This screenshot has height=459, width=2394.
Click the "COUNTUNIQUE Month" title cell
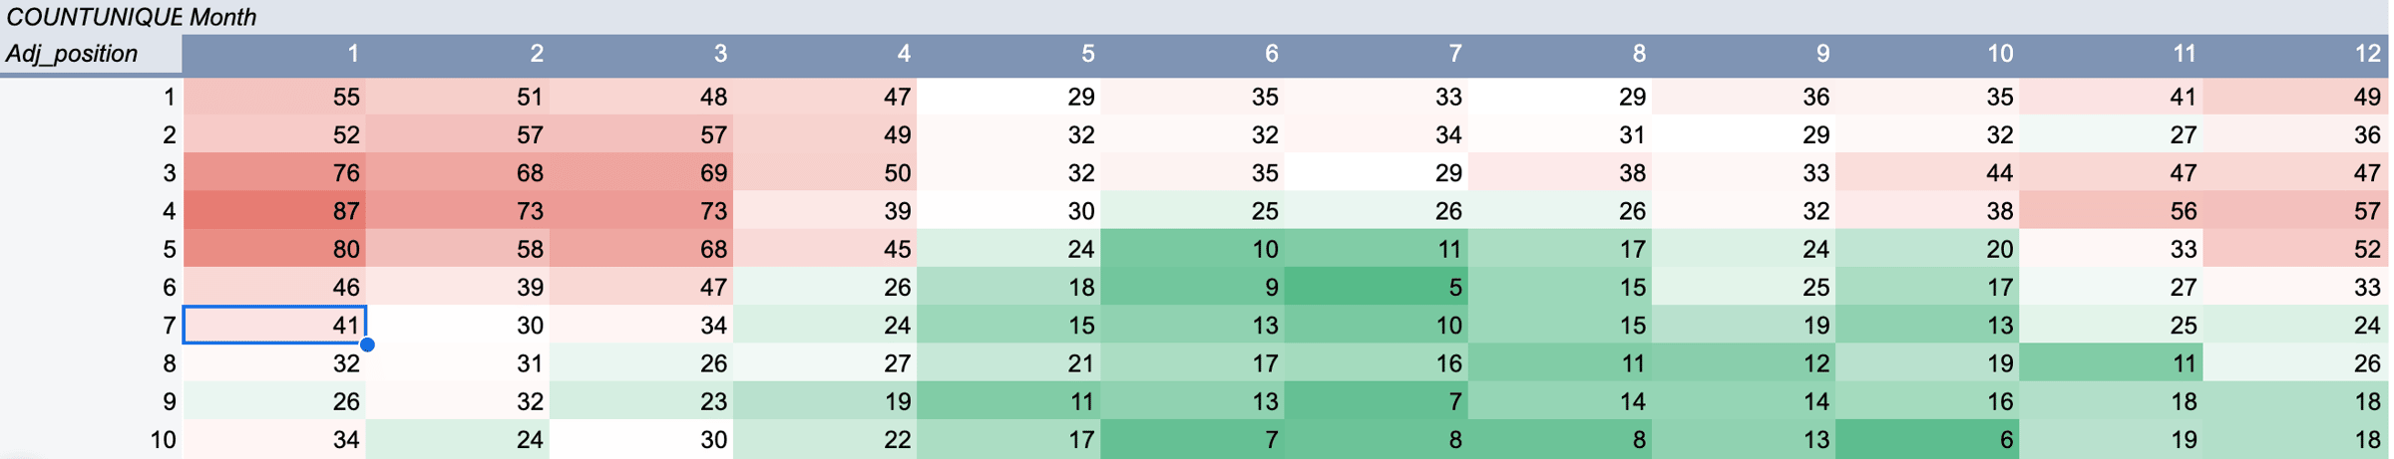131,17
